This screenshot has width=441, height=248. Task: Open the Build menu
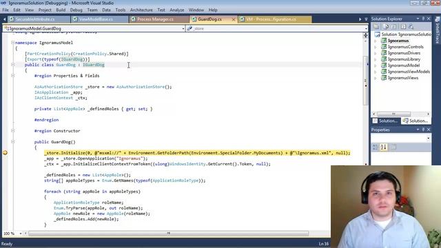pyautogui.click(x=61, y=10)
